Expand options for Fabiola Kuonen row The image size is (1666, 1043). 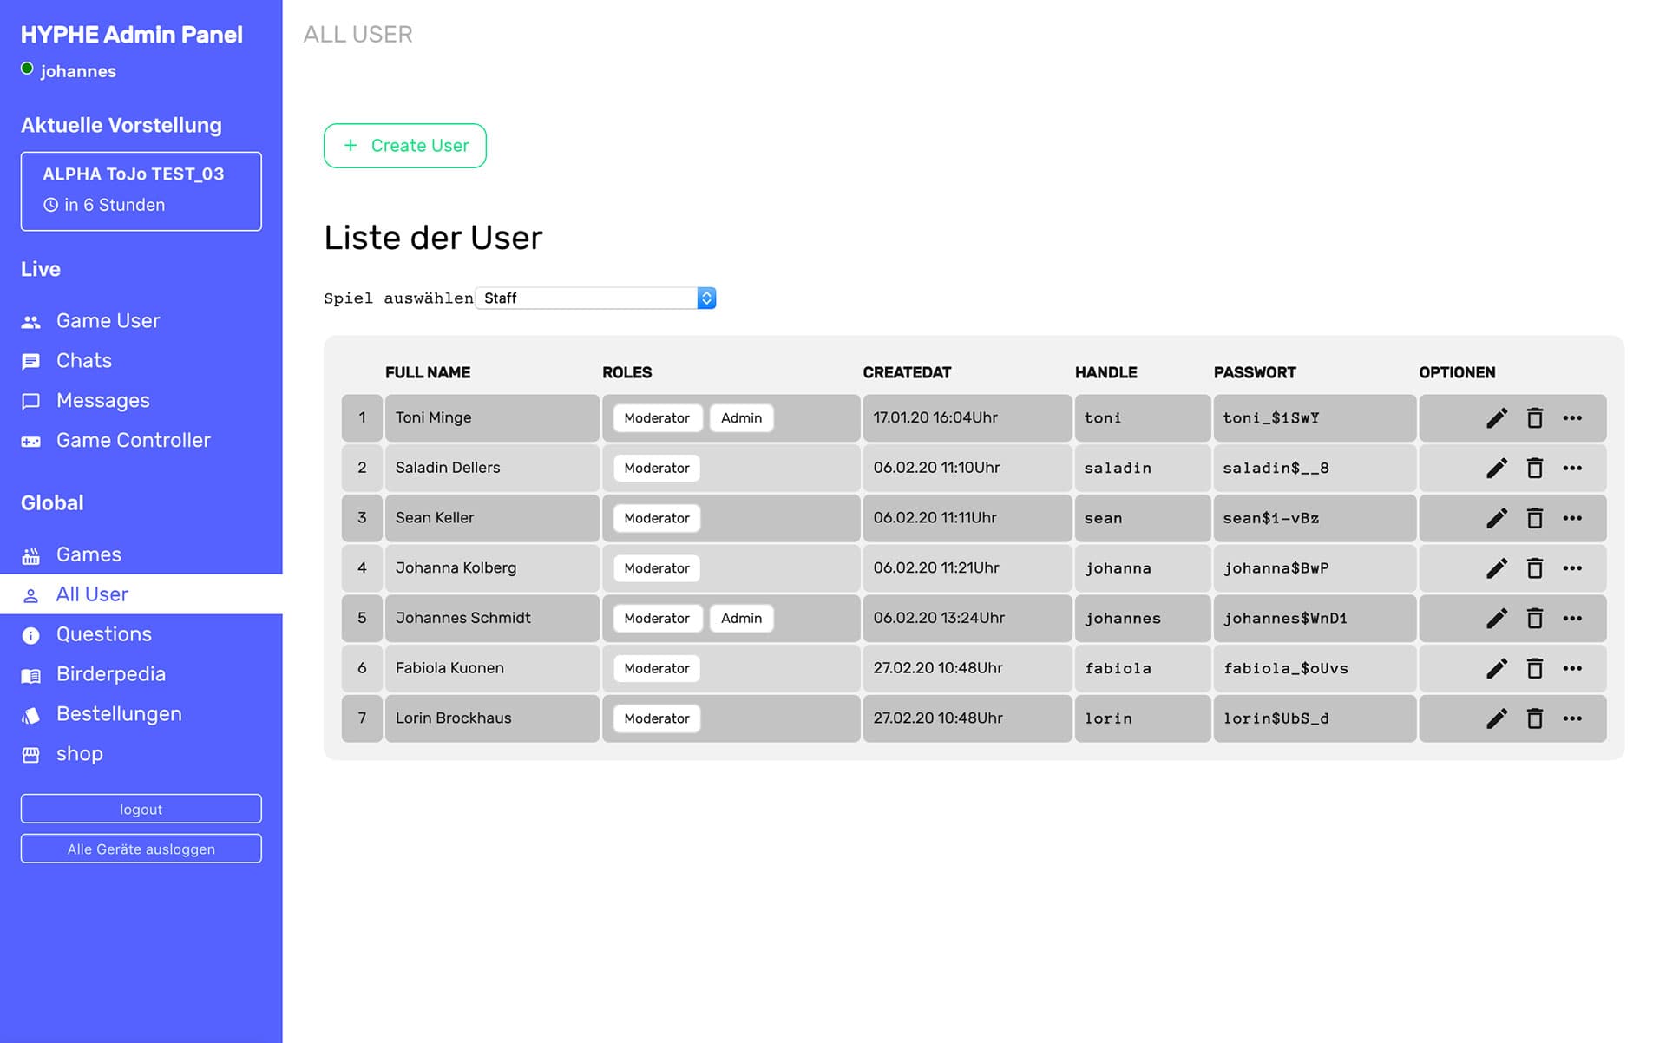[1573, 668]
